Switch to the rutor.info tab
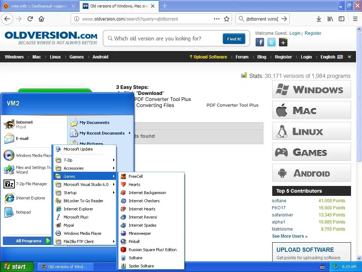 coord(39,6)
